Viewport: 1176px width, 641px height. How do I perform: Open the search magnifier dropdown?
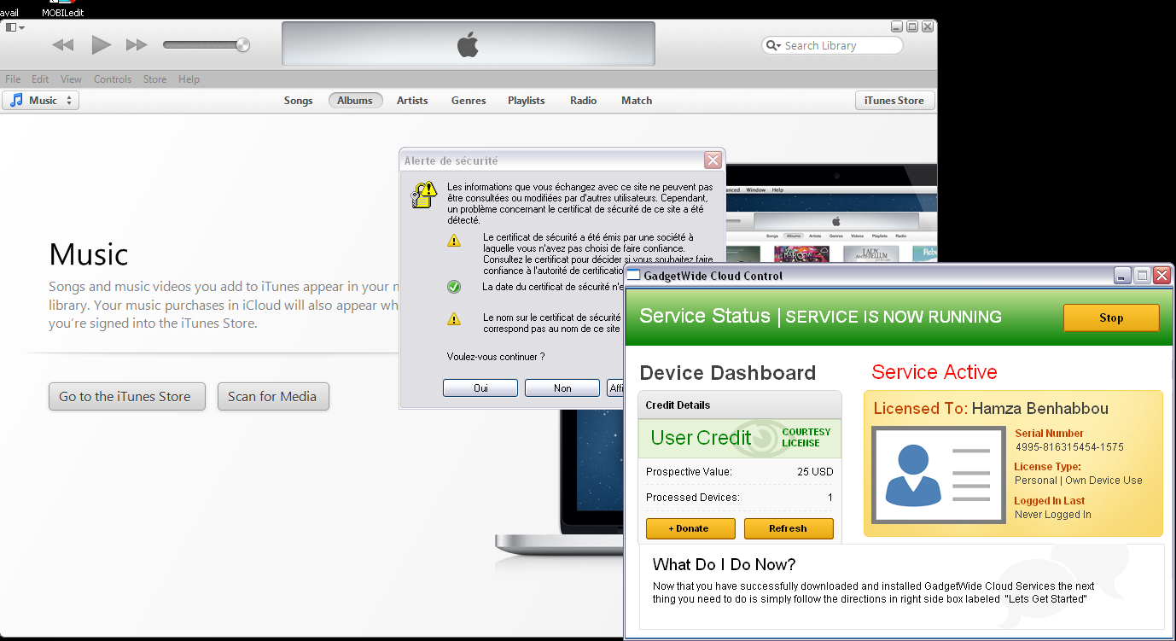pyautogui.click(x=774, y=45)
